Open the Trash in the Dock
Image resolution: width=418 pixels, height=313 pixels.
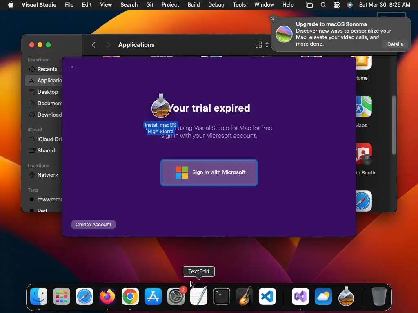tap(379, 296)
